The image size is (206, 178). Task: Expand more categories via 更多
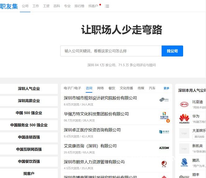coord(166,88)
